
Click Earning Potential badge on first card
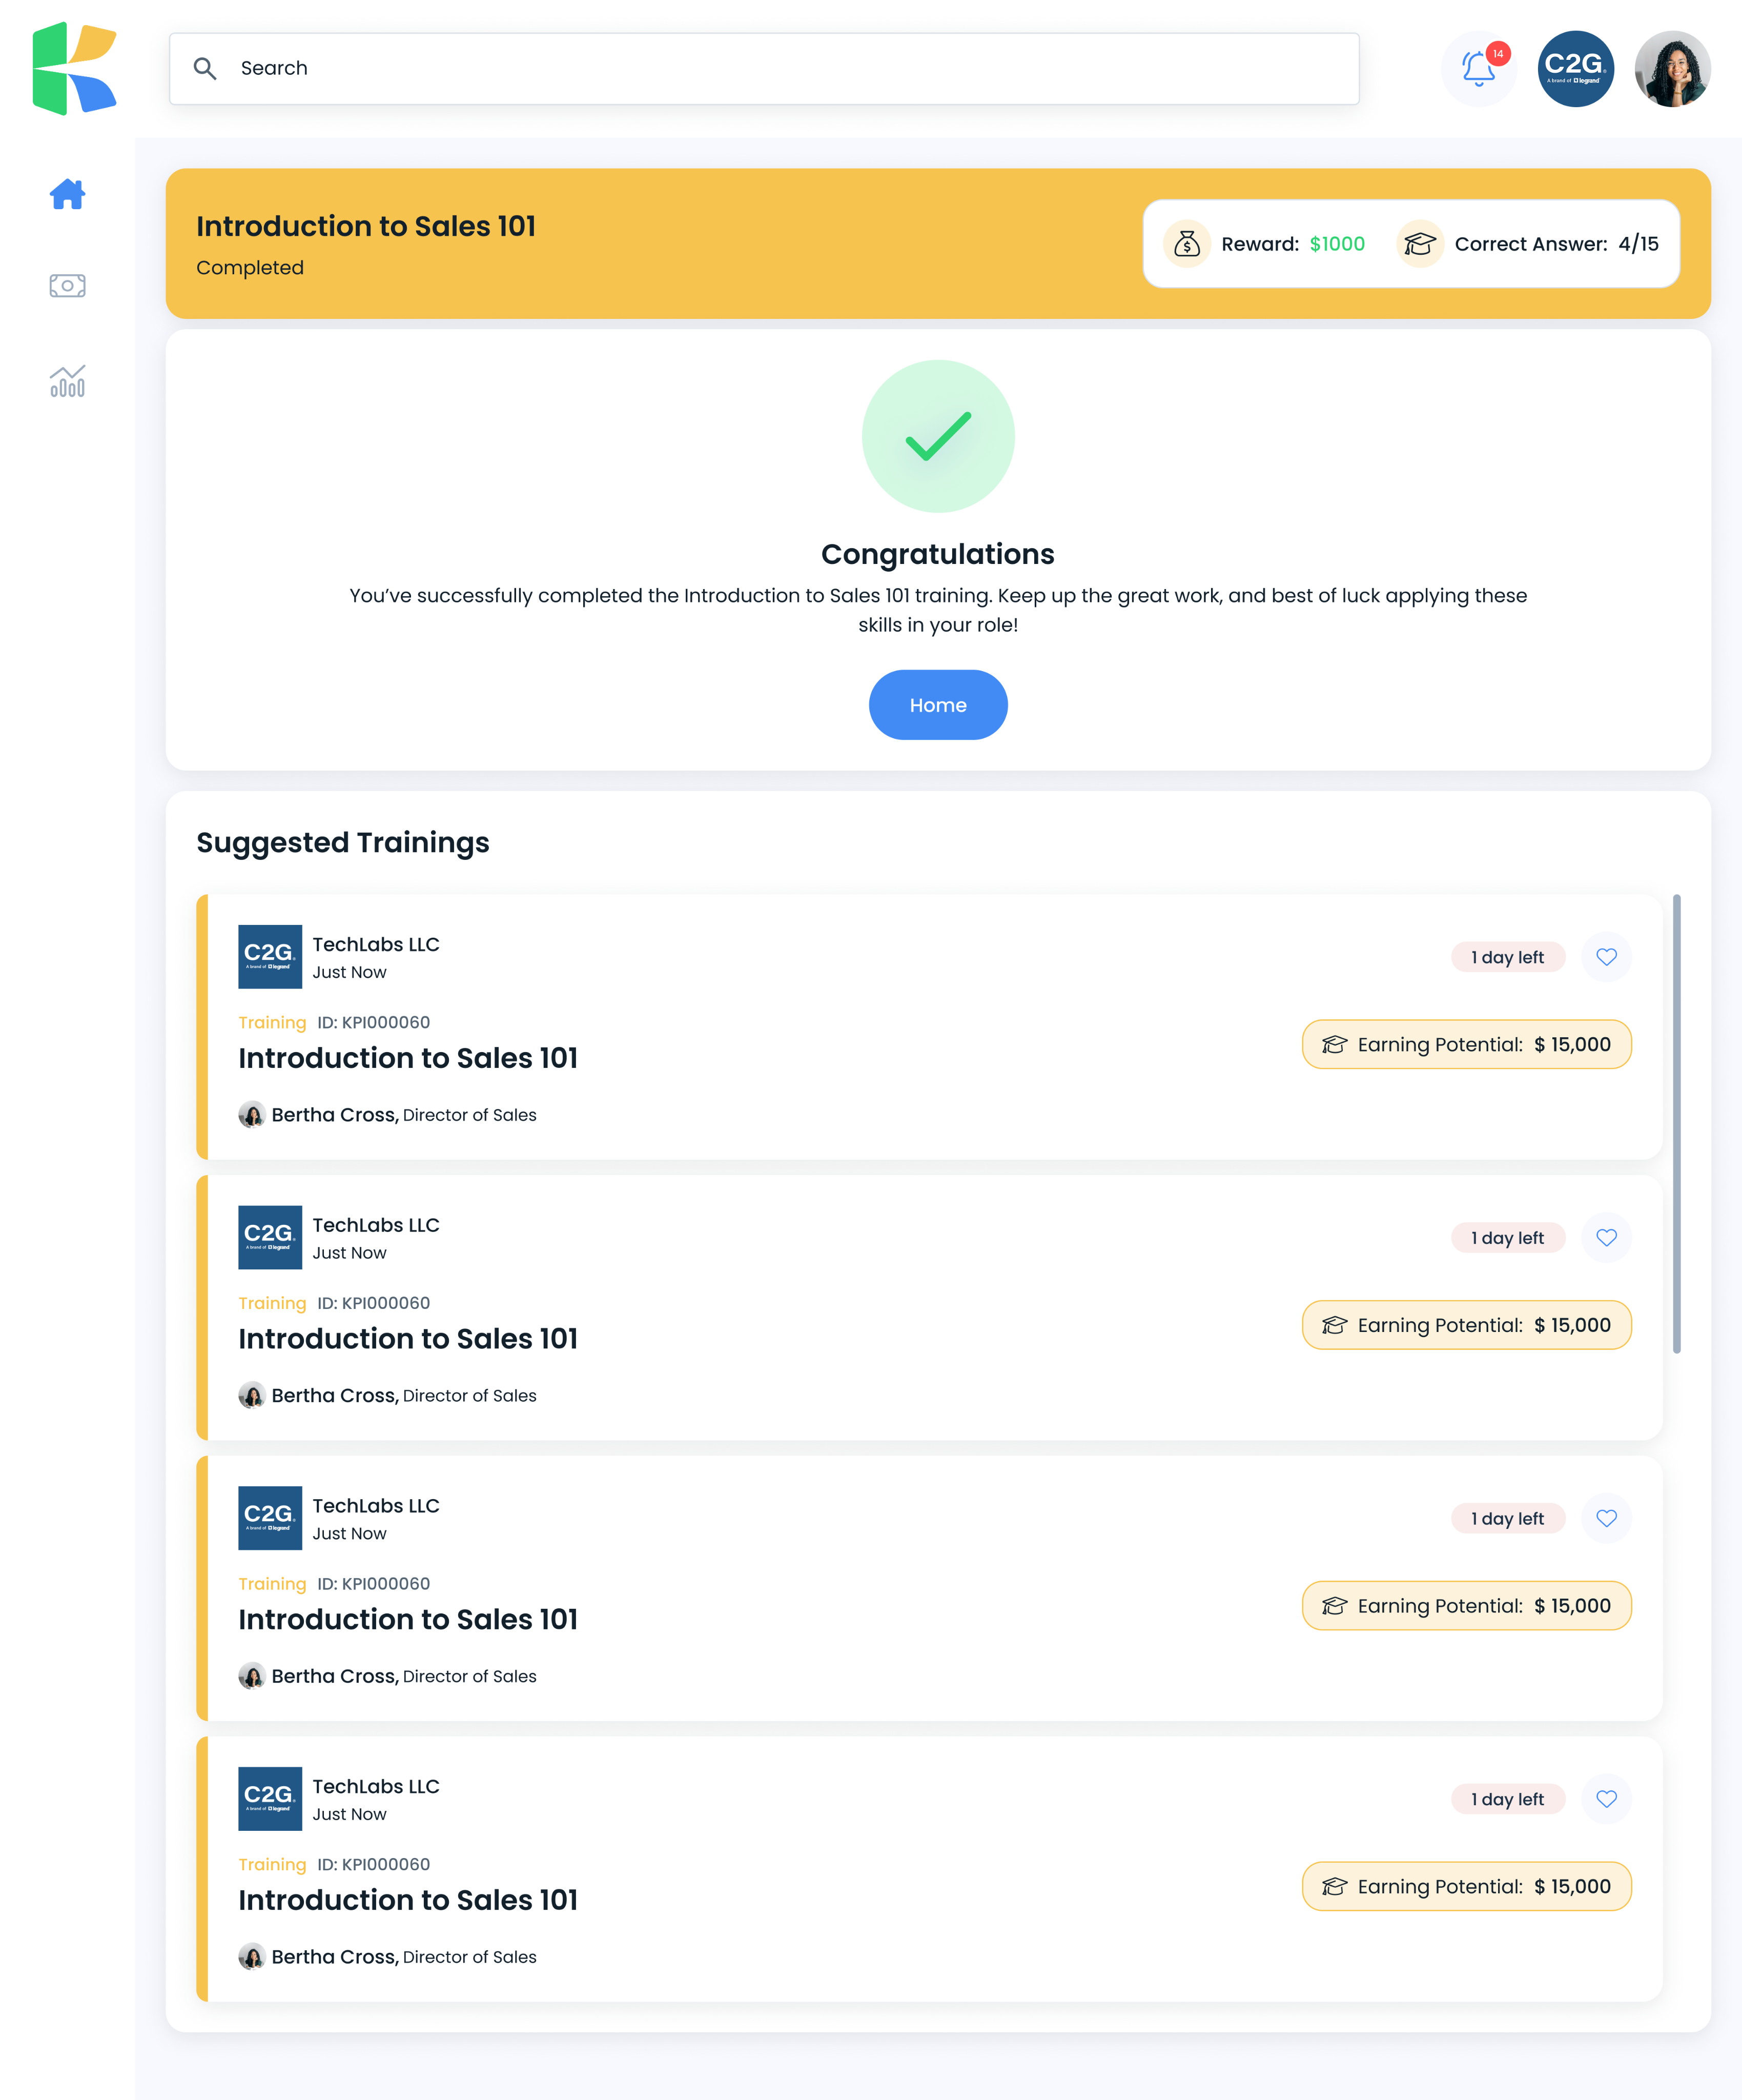(1466, 1044)
